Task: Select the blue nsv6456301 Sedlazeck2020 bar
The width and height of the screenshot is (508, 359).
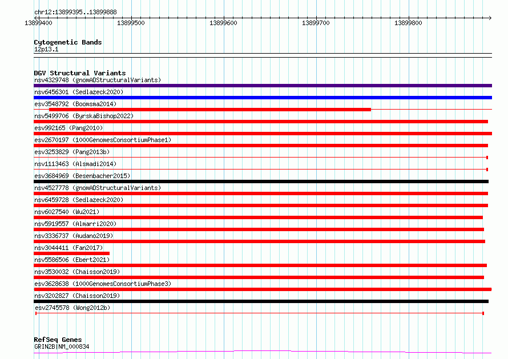Action: 263,98
